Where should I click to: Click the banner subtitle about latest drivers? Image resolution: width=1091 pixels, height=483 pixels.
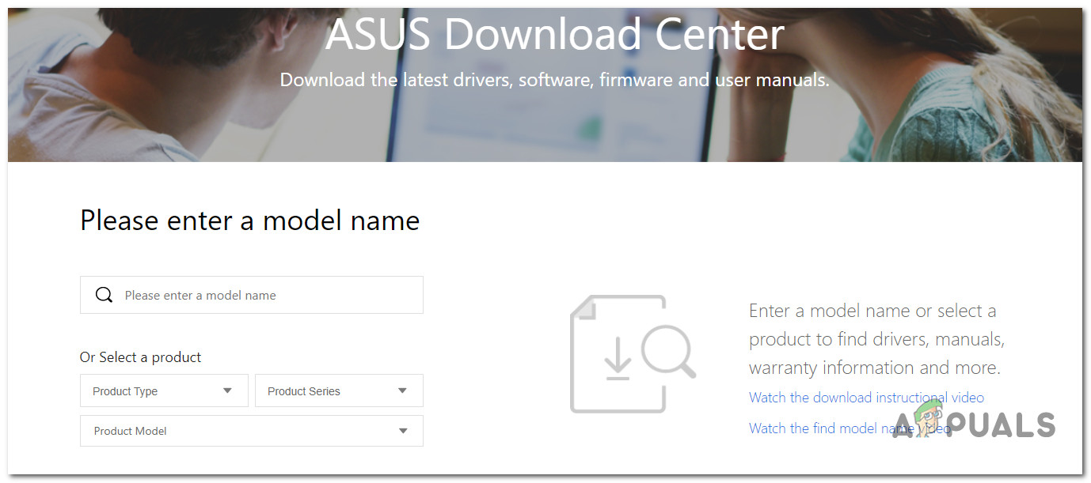coord(554,80)
